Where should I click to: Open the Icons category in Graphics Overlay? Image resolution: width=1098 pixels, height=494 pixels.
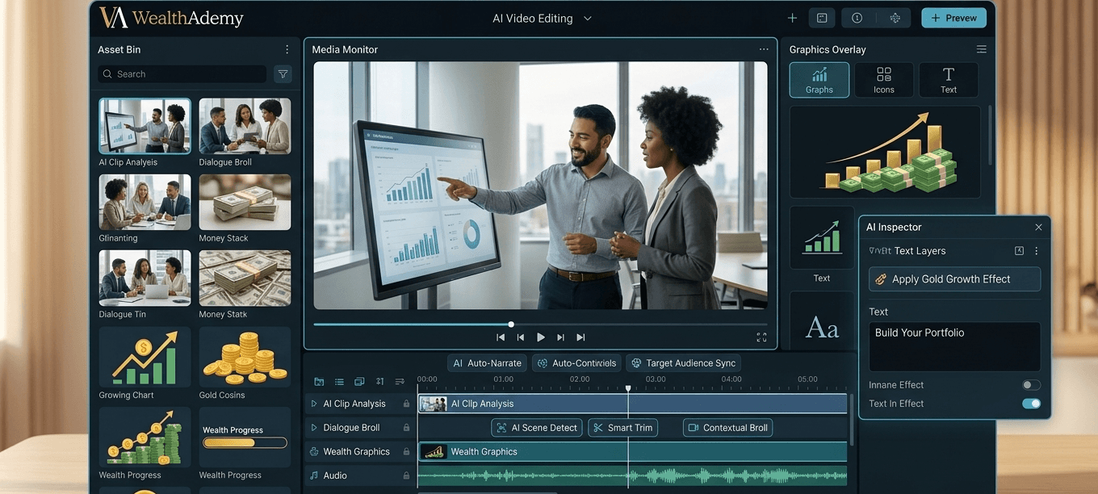(883, 79)
